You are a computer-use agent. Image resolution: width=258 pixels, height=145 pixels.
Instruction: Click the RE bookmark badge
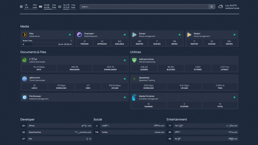click(x=170, y=139)
